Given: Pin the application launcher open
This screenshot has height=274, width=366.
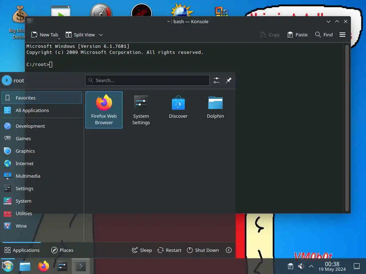Looking at the screenshot, I should (x=228, y=80).
